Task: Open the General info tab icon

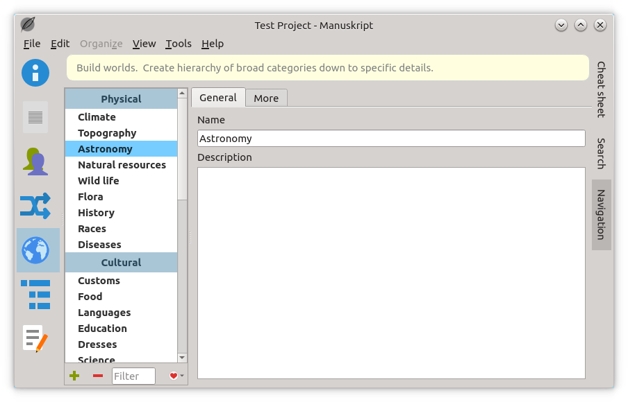Action: [35, 73]
